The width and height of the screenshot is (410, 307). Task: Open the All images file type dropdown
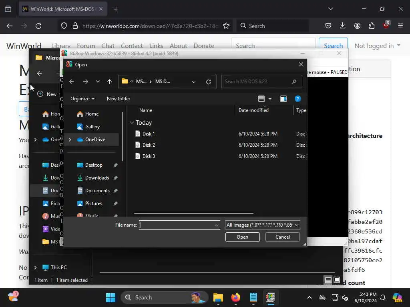pos(262,225)
